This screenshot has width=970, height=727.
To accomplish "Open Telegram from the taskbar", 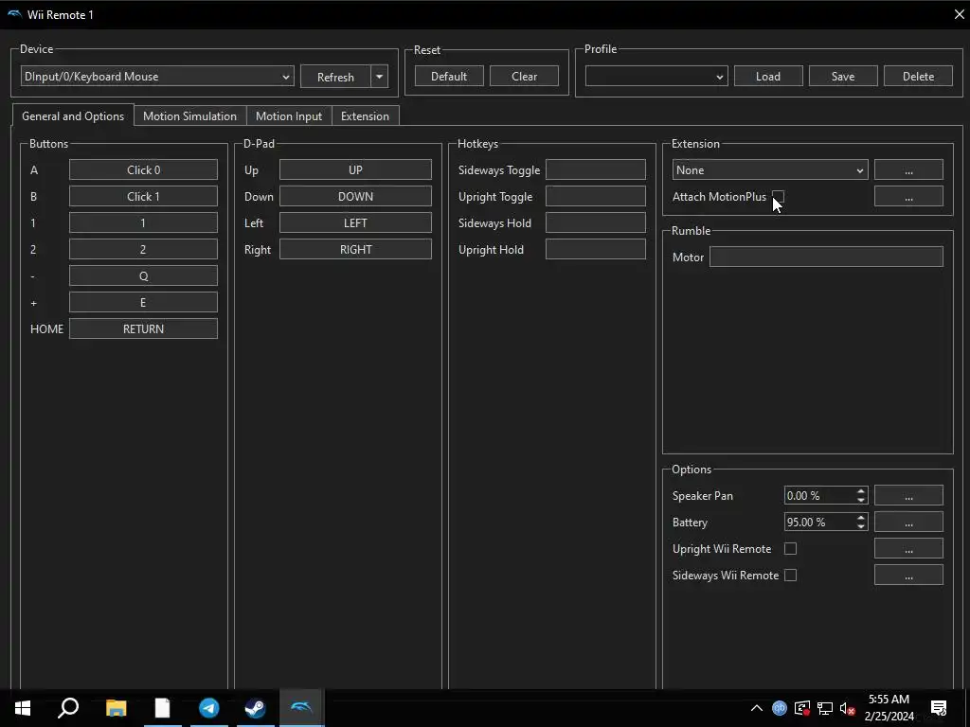I will tap(209, 708).
